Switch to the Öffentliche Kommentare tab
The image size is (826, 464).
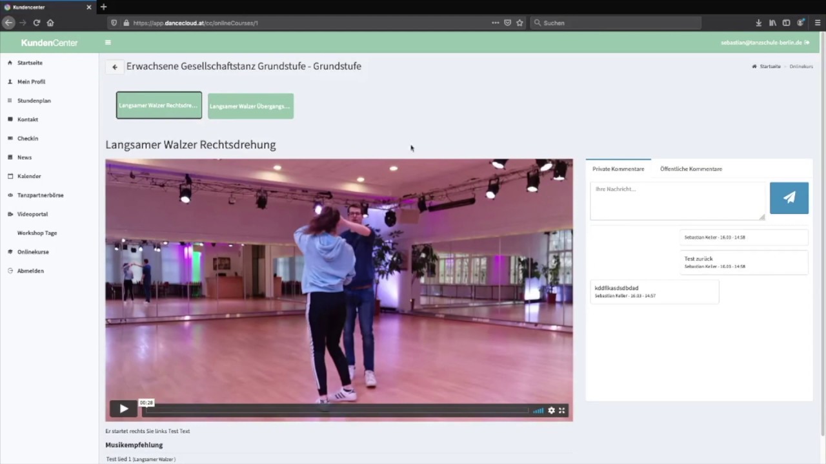(x=691, y=169)
